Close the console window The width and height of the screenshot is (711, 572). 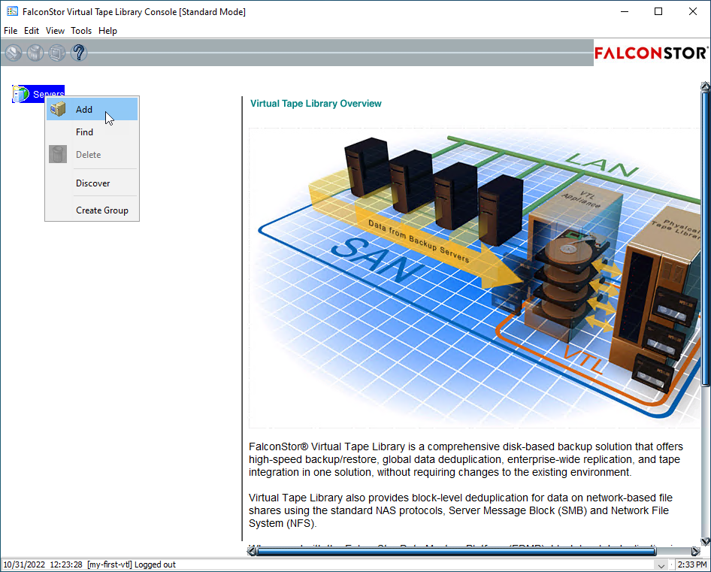pyautogui.click(x=693, y=11)
